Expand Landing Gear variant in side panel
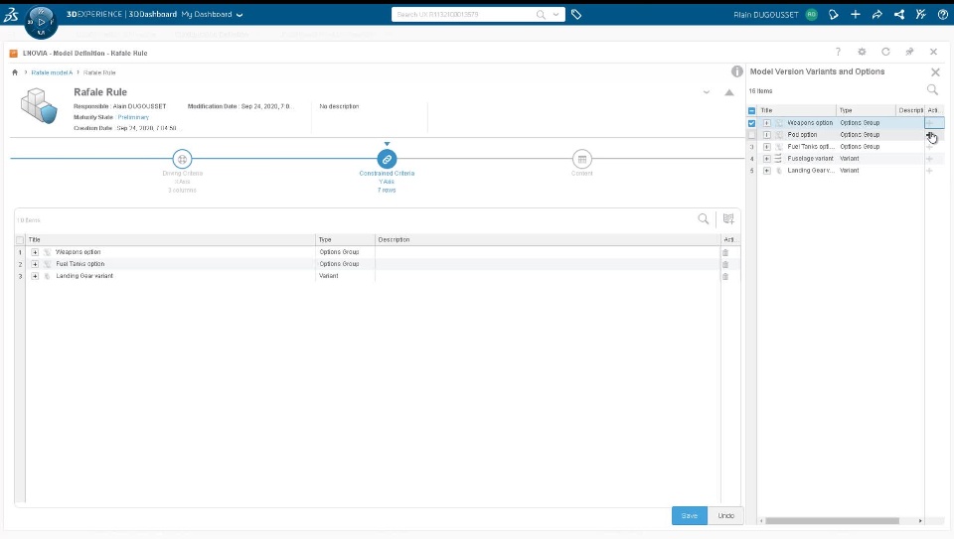 (x=767, y=171)
